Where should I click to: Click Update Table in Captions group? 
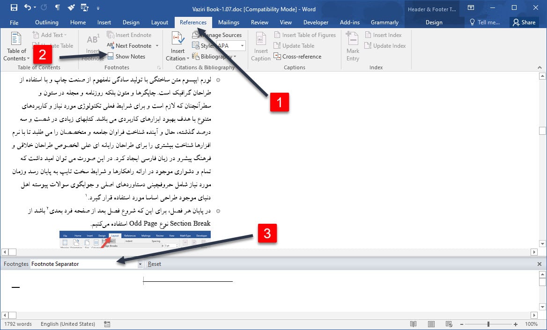pos(294,46)
